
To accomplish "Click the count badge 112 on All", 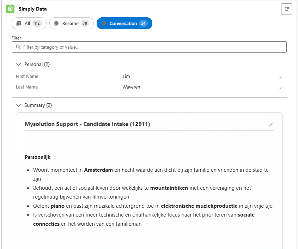I will [38, 23].
